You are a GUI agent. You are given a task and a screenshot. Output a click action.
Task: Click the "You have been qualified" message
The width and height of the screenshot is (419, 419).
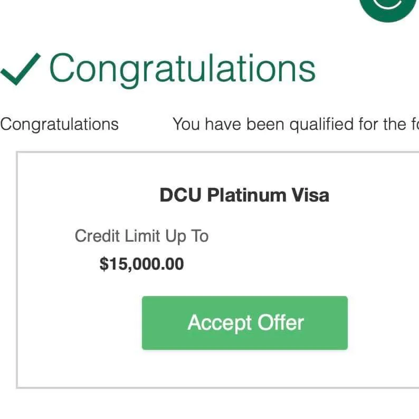[296, 125]
